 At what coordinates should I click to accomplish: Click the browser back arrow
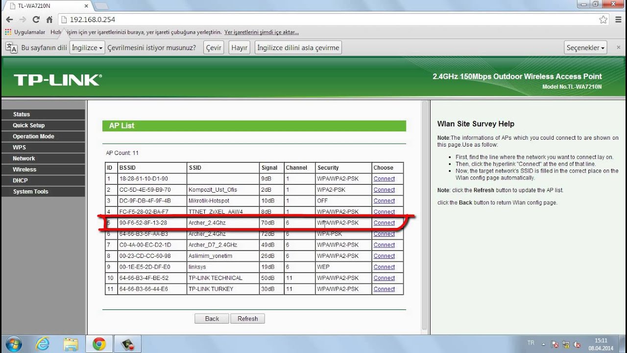click(9, 20)
